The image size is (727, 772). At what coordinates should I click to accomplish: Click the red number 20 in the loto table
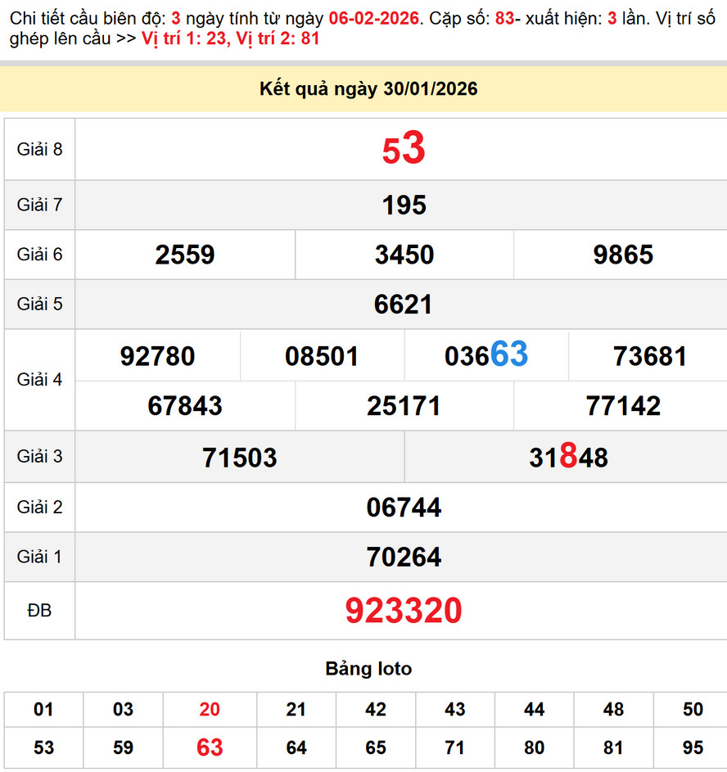point(209,709)
